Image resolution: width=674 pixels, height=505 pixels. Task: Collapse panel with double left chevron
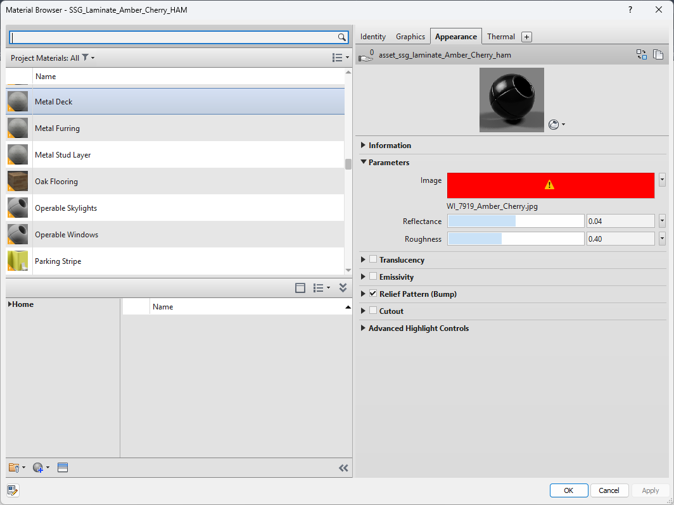pyautogui.click(x=343, y=468)
